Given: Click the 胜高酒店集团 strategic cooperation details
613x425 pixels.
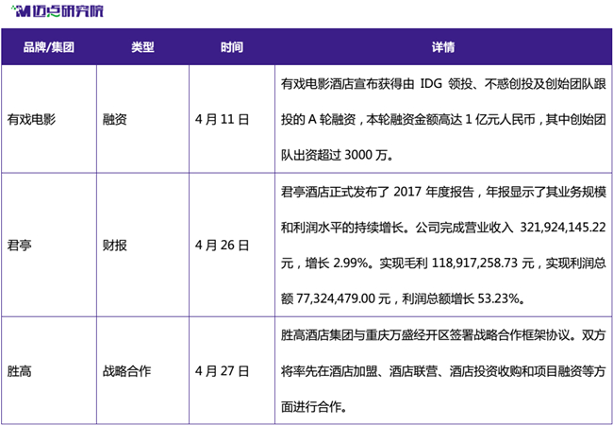Looking at the screenshot, I should pos(443,371).
